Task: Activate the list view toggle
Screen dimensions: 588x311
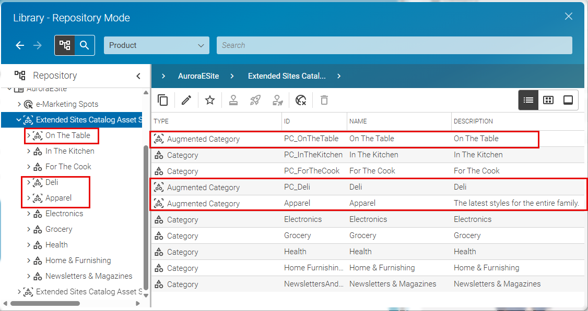Action: point(528,99)
